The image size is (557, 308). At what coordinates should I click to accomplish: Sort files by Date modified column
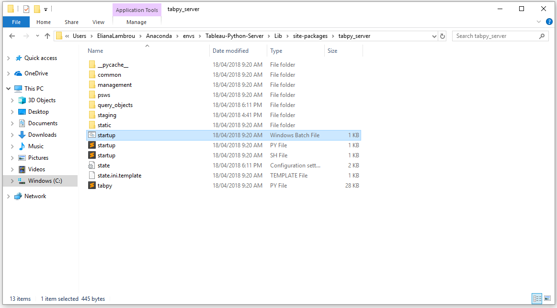238,50
